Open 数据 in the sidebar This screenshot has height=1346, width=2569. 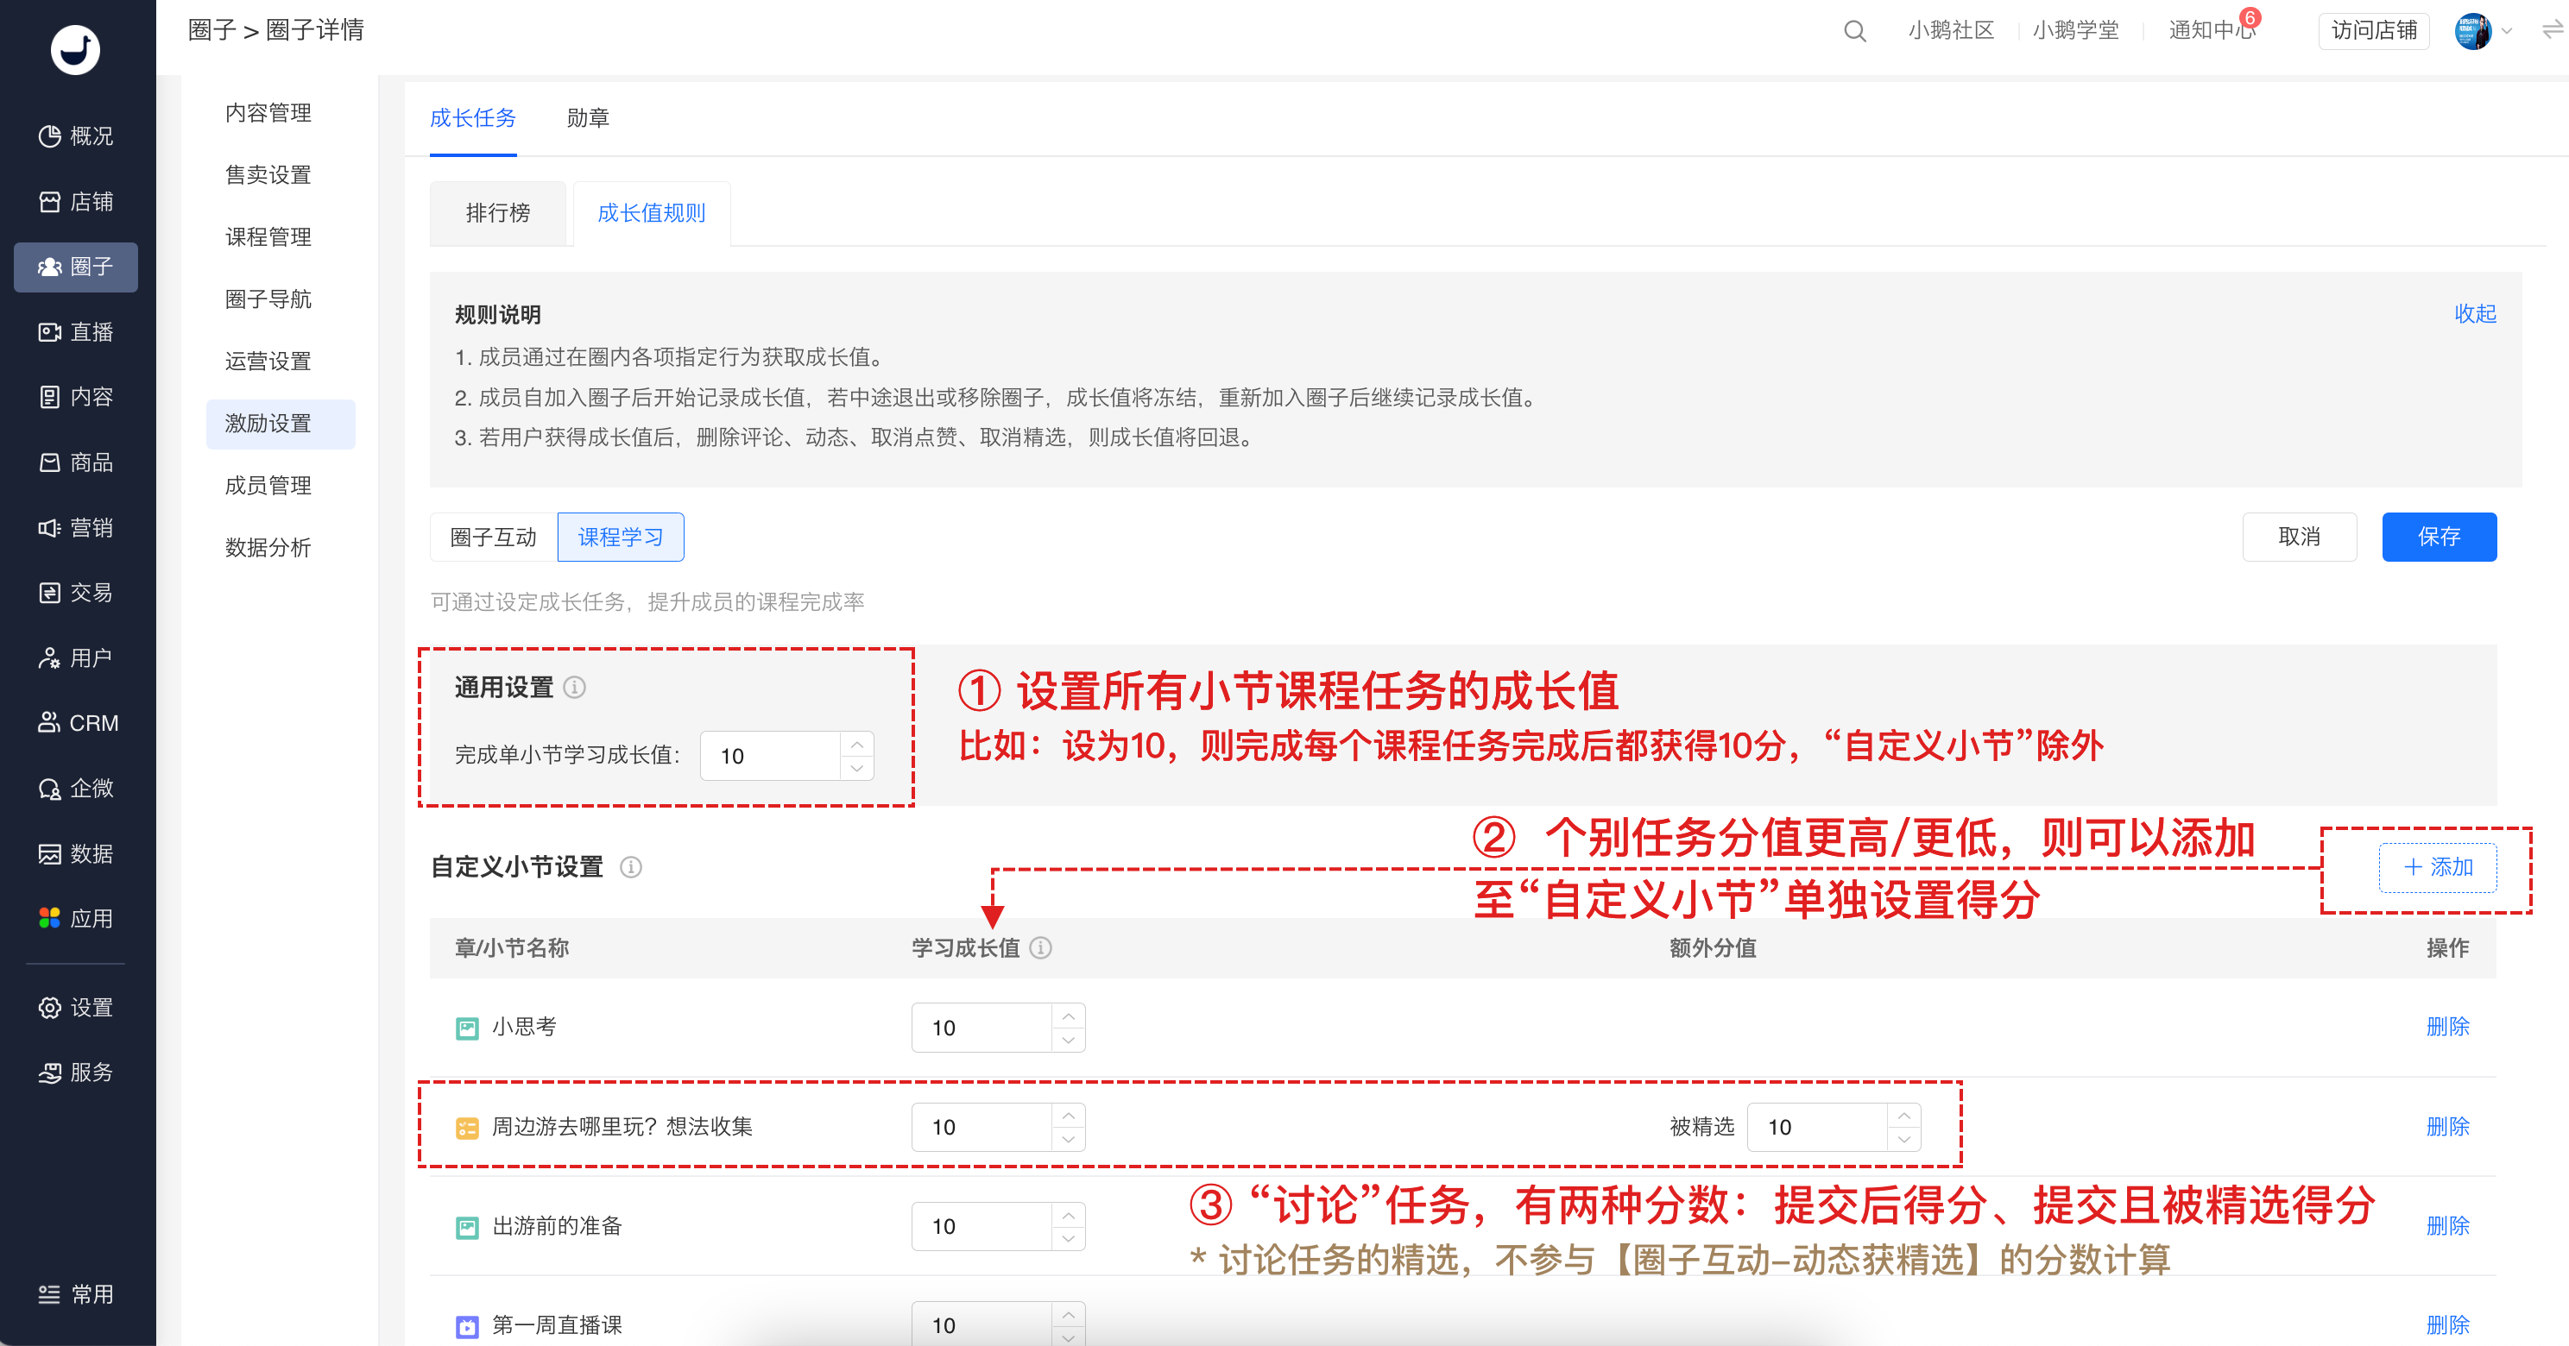coord(76,853)
